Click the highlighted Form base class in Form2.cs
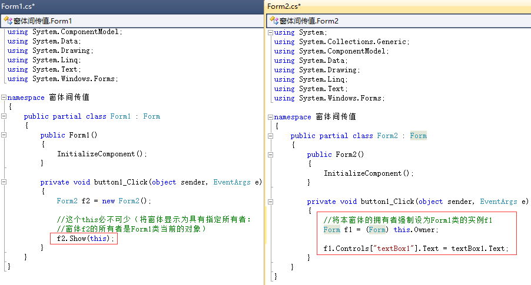This screenshot has height=285, width=531. point(418,136)
